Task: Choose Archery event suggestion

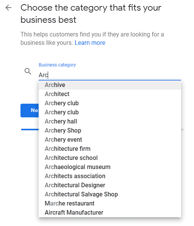Action: click(x=110, y=139)
